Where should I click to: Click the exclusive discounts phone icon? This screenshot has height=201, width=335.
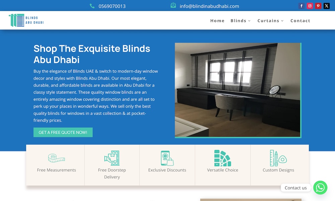click(167, 158)
